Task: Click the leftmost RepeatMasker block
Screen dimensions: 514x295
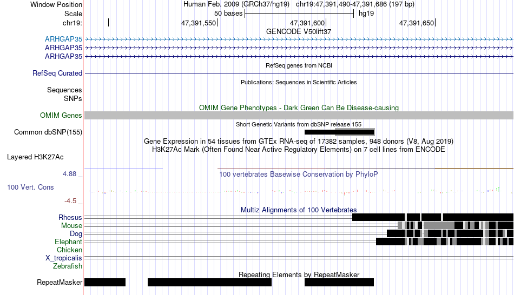Action: click(x=105, y=282)
